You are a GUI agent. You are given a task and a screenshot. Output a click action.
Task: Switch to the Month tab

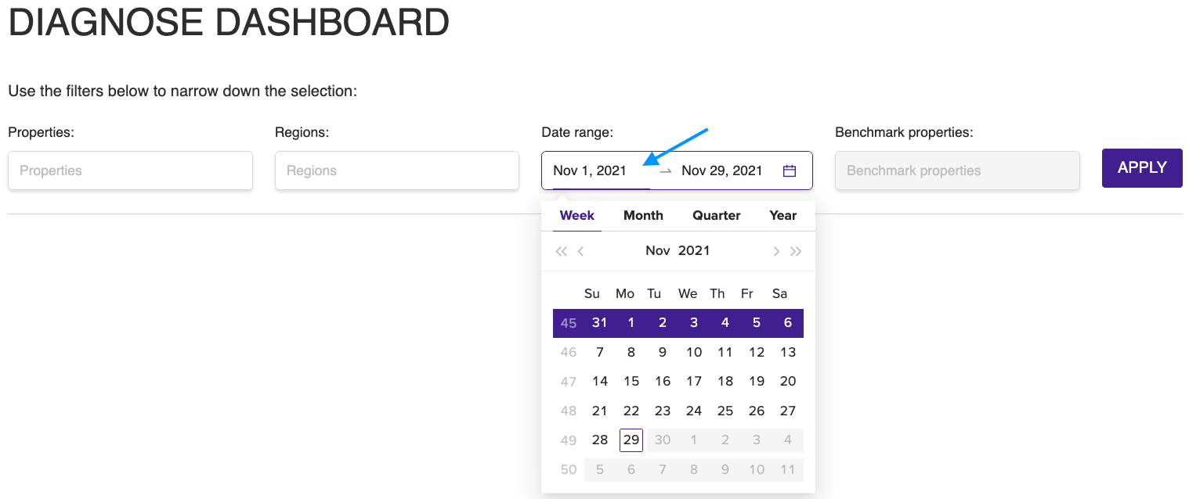point(643,216)
